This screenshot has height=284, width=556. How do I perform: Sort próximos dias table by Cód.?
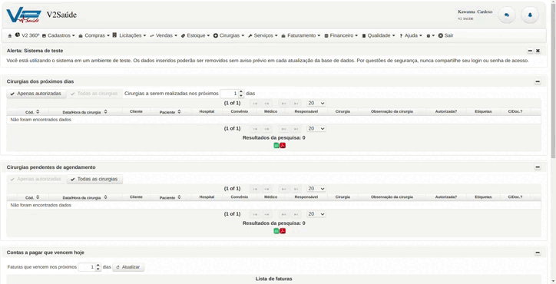32,112
